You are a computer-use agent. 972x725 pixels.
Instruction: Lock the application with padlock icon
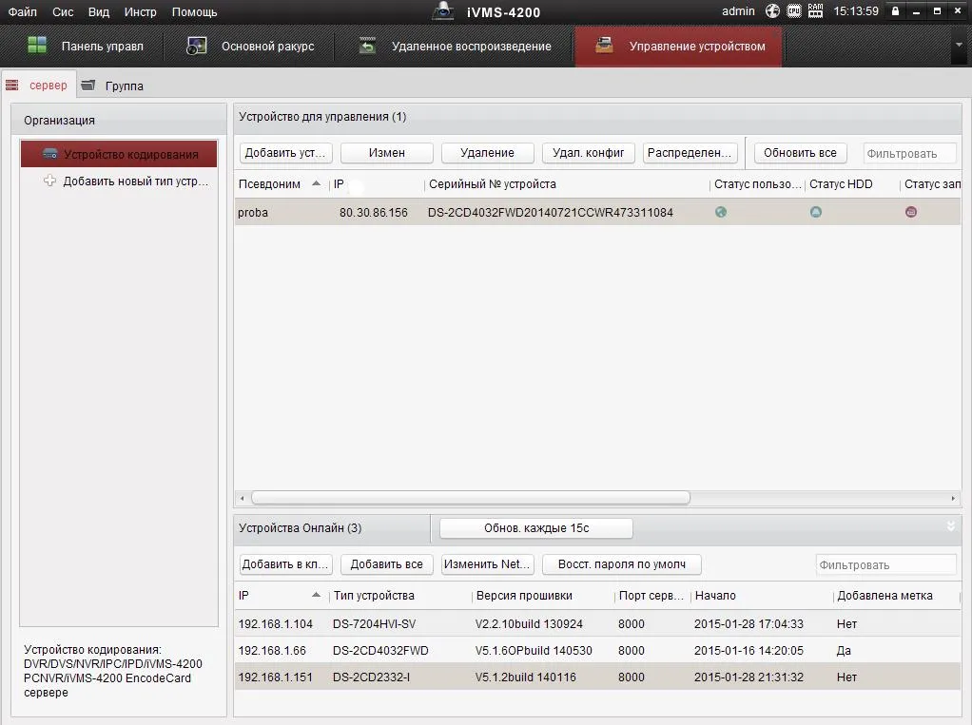coord(895,11)
